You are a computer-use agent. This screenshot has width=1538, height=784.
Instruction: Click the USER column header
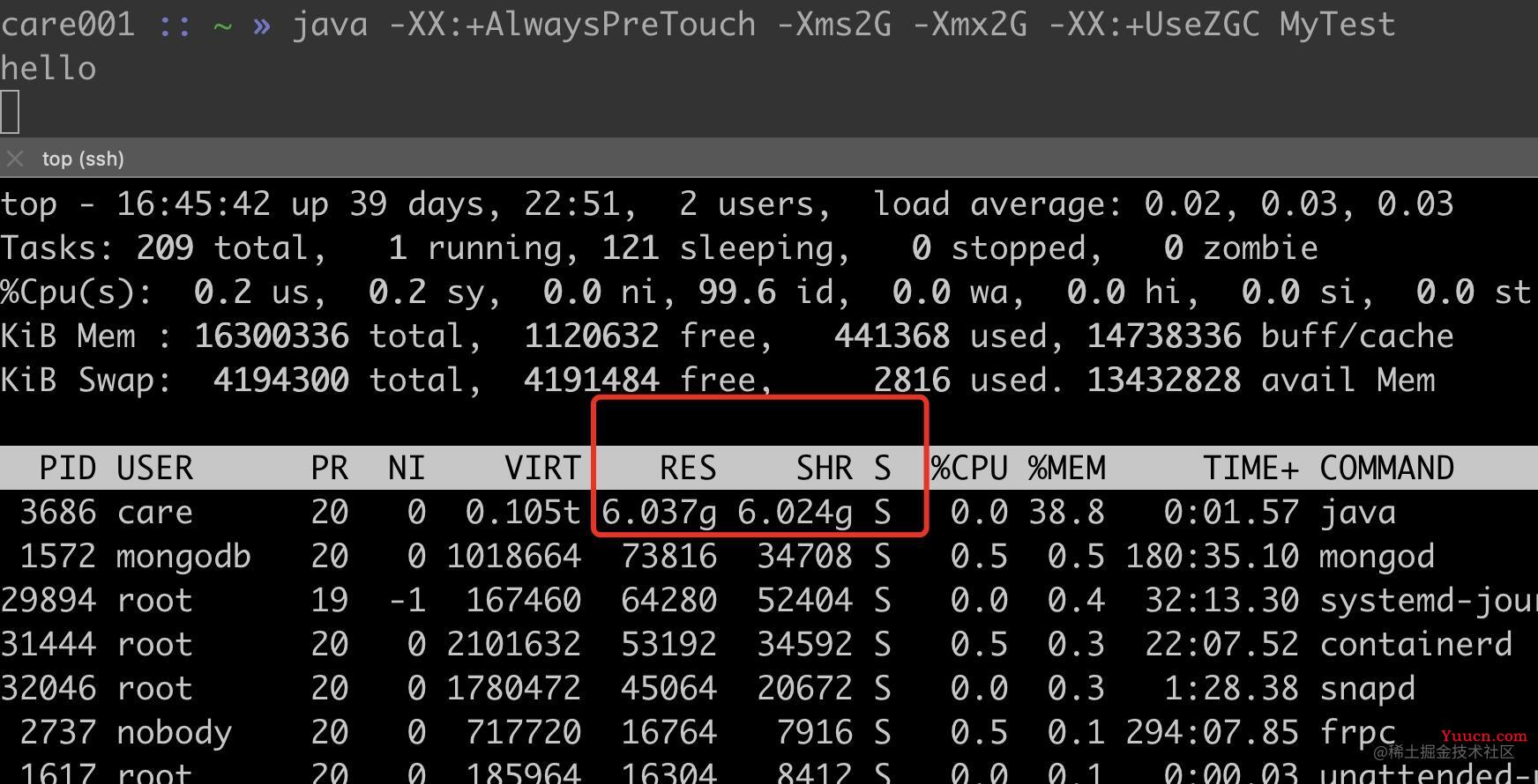(154, 468)
